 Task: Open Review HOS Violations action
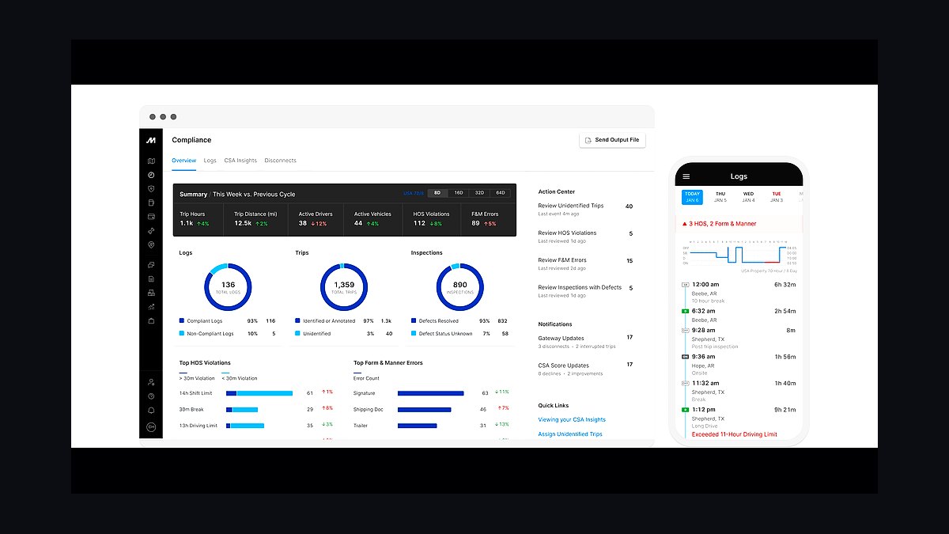[585, 237]
